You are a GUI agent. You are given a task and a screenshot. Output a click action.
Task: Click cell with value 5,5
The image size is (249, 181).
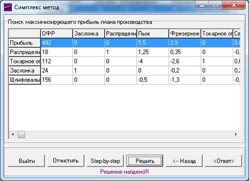click(153, 43)
